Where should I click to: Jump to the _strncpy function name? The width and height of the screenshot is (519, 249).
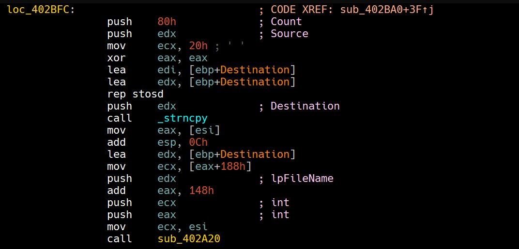pyautogui.click(x=183, y=118)
